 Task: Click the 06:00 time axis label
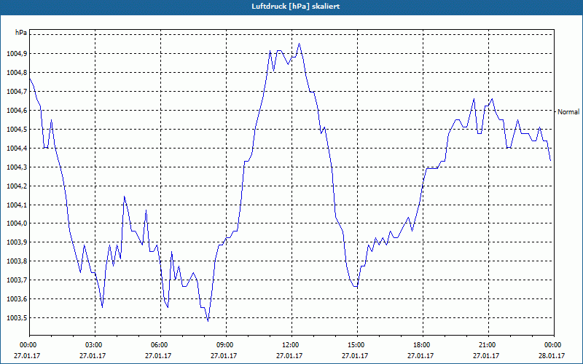click(x=158, y=345)
